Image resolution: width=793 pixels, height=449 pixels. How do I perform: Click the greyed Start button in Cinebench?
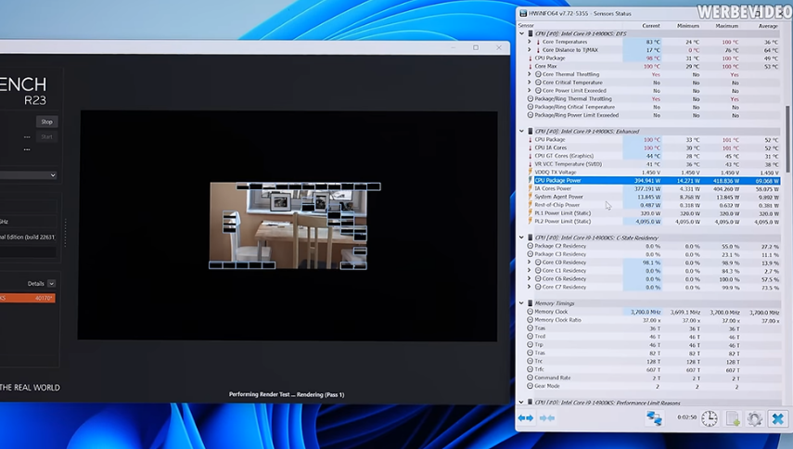[46, 136]
